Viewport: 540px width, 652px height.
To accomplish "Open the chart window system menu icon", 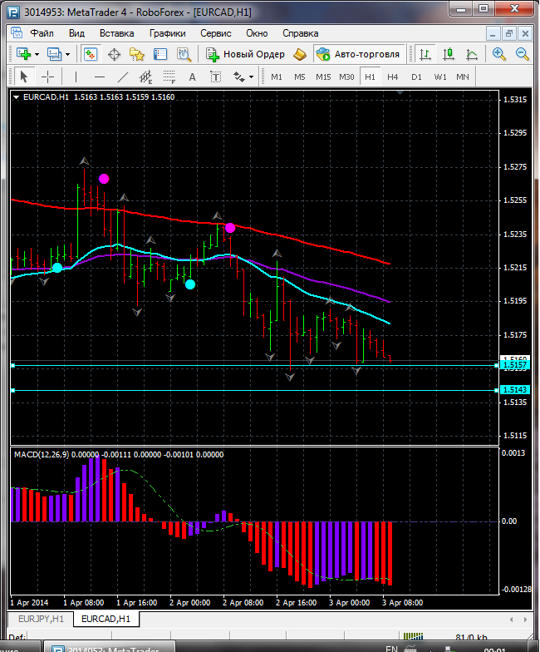I will click(17, 33).
